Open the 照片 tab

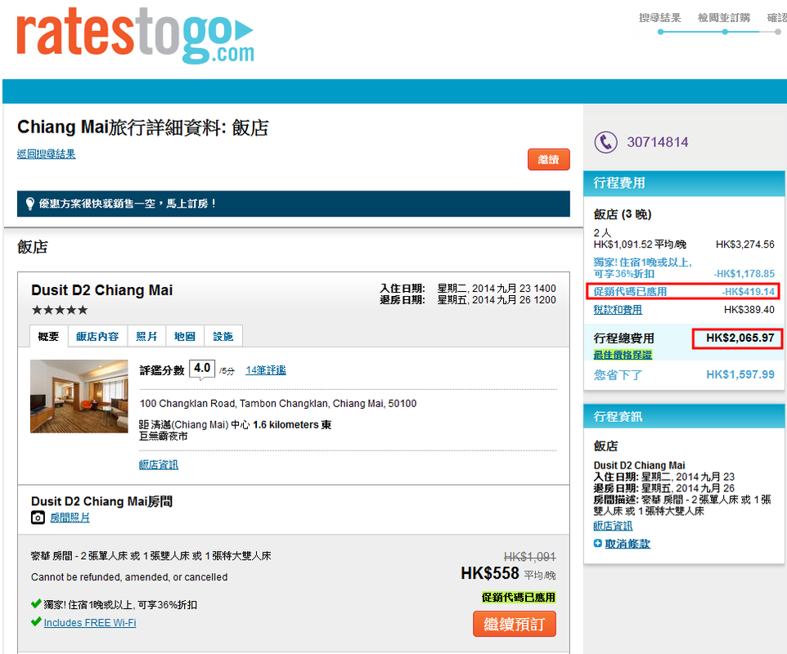click(x=146, y=336)
